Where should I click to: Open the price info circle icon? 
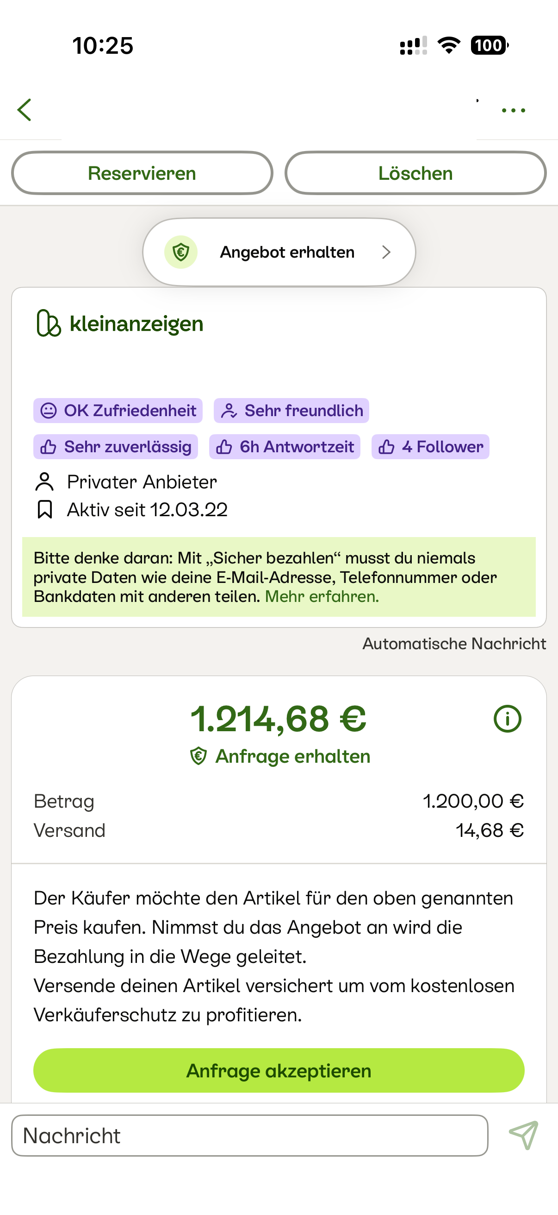pyautogui.click(x=507, y=719)
